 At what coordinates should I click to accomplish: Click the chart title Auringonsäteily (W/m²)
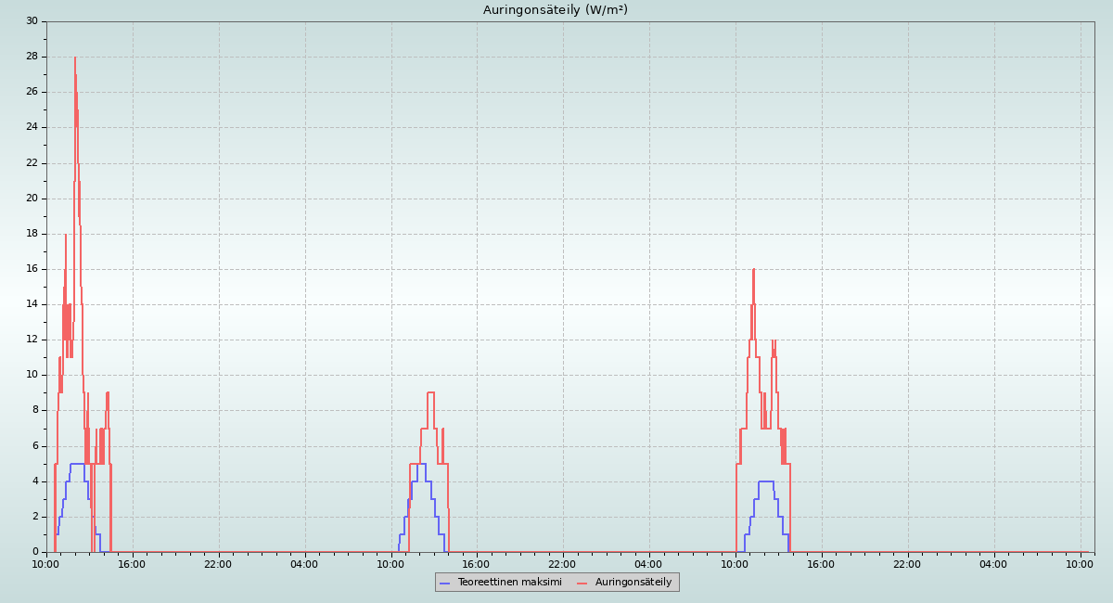[x=555, y=10]
